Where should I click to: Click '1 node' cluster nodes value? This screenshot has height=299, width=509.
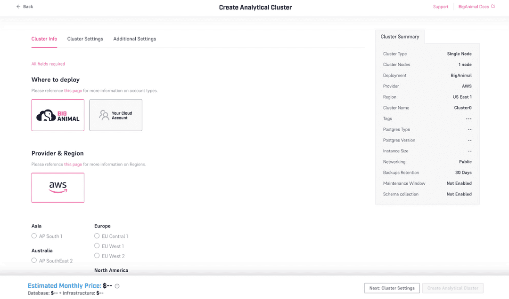point(465,64)
